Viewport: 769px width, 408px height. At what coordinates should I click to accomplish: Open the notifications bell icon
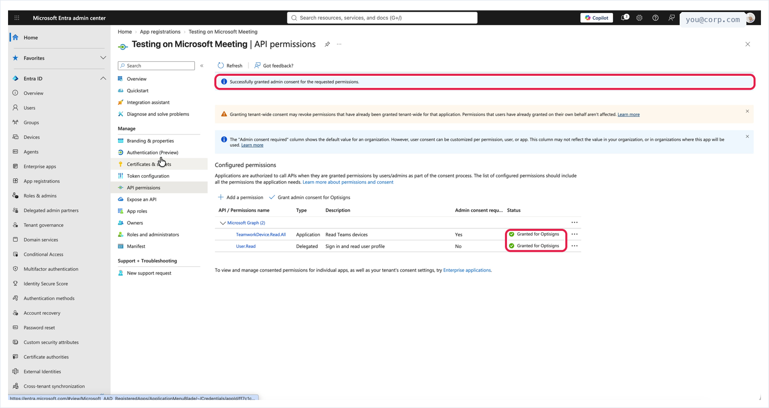624,18
